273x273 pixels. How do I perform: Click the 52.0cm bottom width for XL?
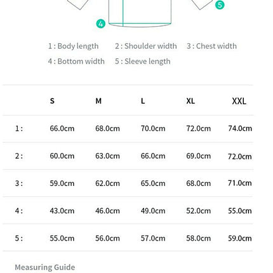pyautogui.click(x=199, y=211)
